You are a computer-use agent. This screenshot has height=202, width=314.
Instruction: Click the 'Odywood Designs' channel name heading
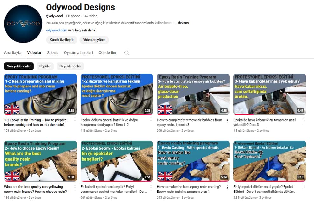coord(81,7)
